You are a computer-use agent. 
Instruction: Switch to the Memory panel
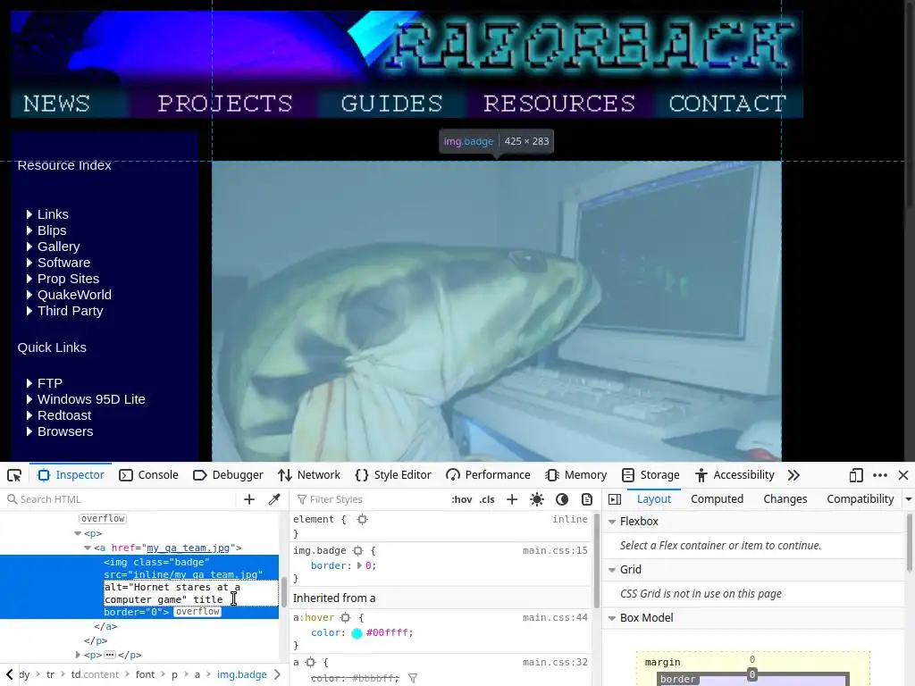click(576, 475)
